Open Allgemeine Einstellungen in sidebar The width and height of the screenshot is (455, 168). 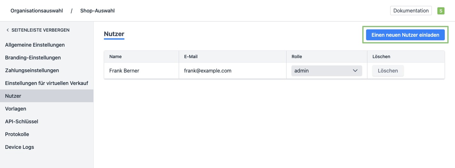coord(35,45)
